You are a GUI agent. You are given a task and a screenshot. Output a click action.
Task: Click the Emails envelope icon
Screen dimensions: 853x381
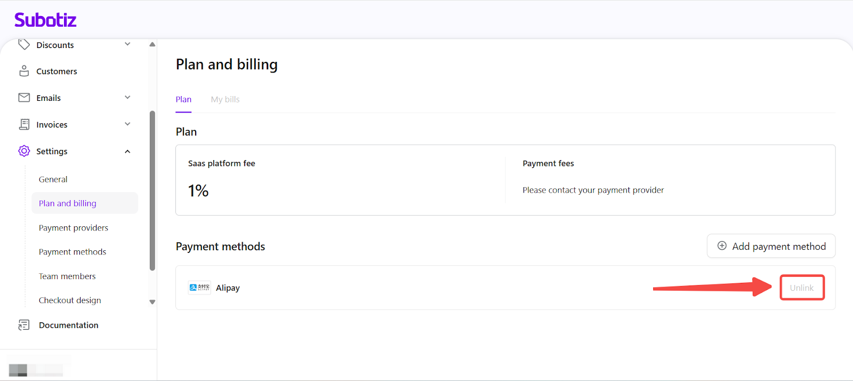pyautogui.click(x=24, y=98)
